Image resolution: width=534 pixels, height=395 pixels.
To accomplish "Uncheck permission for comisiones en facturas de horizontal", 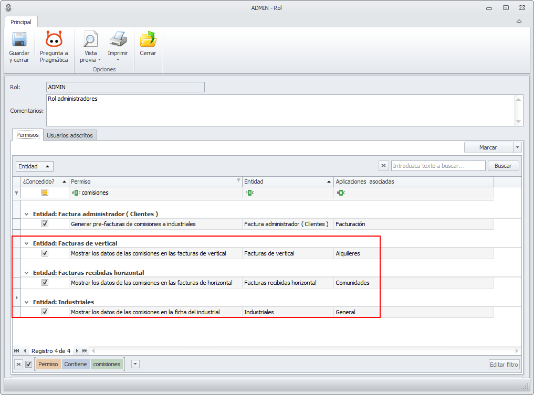I will (x=45, y=282).
